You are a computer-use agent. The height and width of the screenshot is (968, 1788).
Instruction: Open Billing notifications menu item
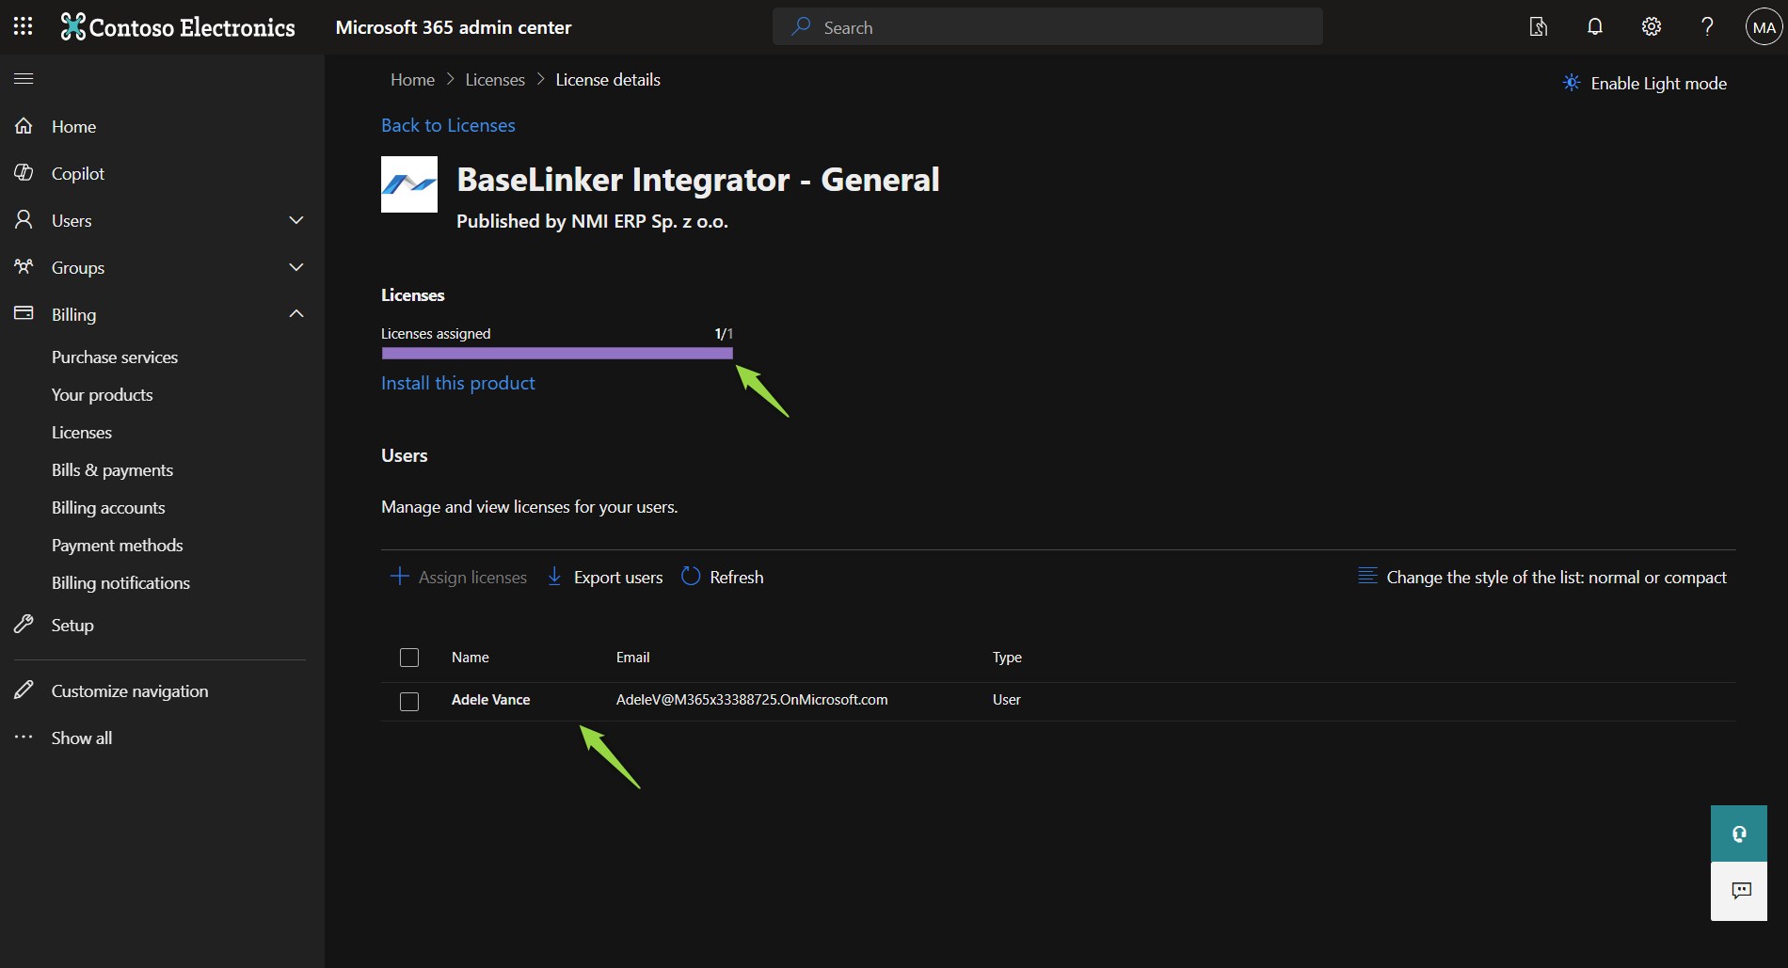click(121, 583)
